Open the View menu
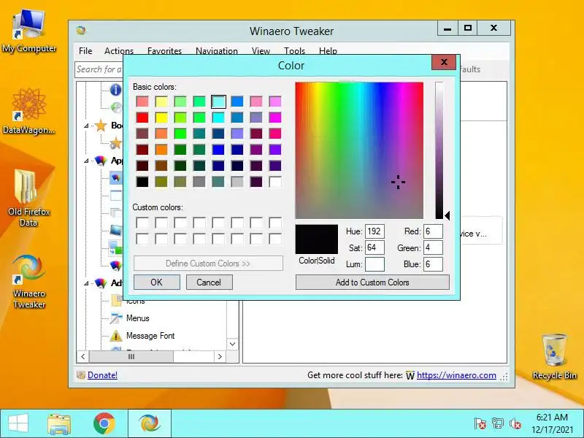584x438 pixels. pyautogui.click(x=261, y=51)
